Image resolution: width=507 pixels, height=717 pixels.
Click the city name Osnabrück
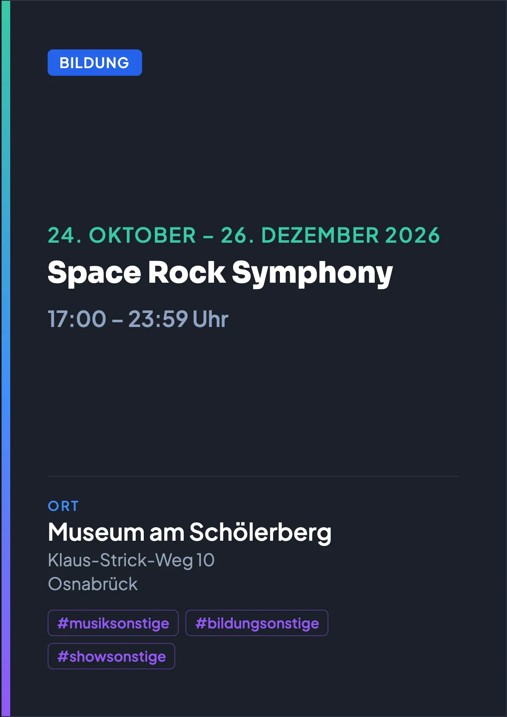pyautogui.click(x=93, y=584)
